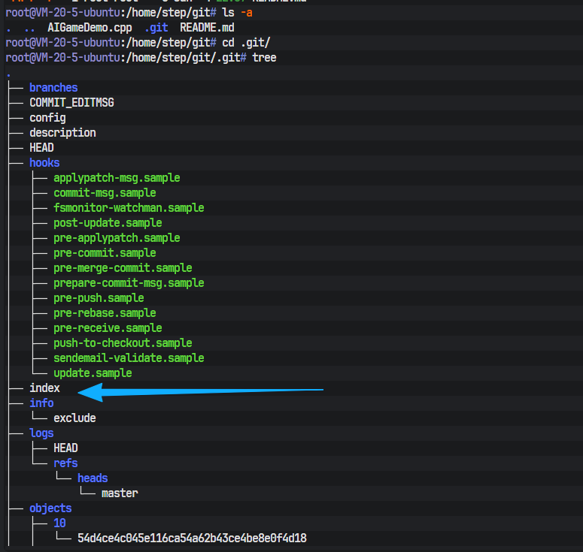Select applypatch-msg.sample in hooks
This screenshot has height=552, width=583.
(117, 178)
